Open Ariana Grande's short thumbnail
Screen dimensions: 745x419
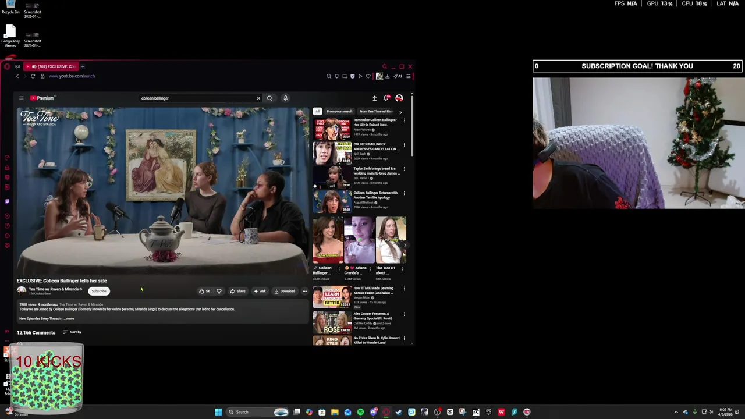coord(359,240)
